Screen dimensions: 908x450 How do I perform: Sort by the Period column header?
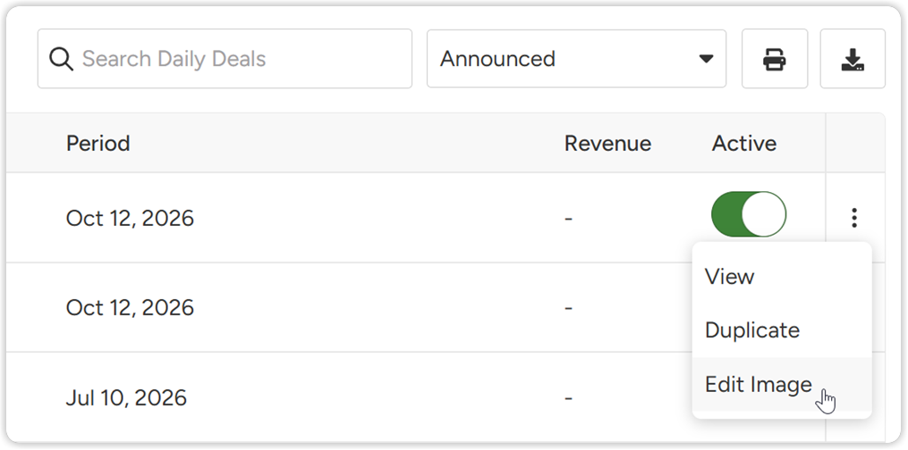(98, 143)
